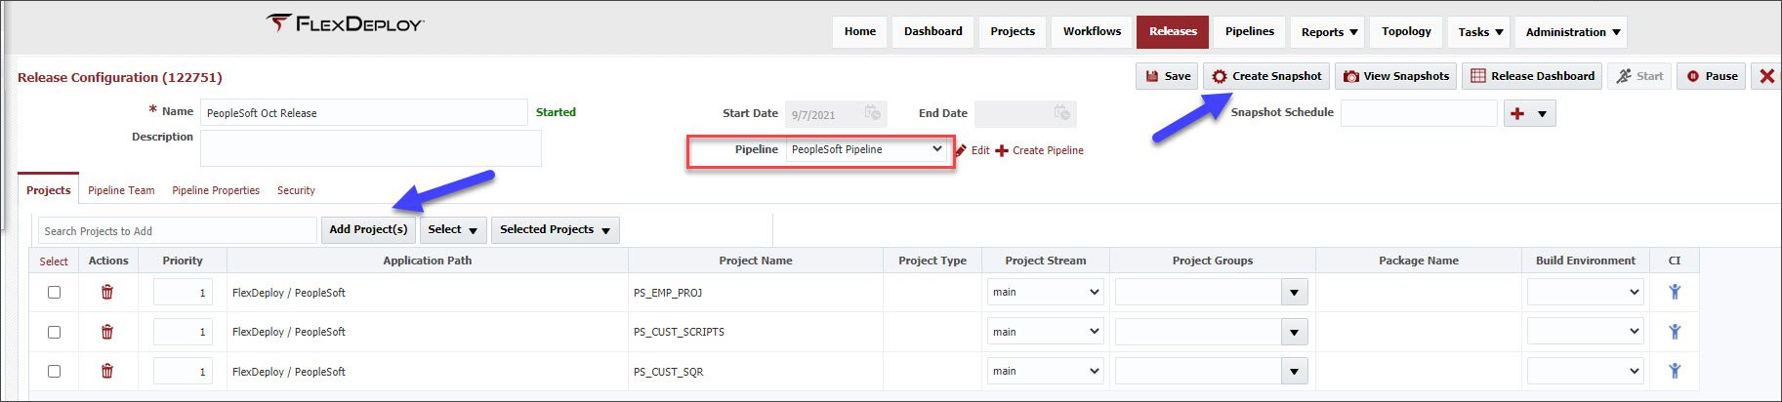Expand Project Groups dropdown for PS_CUST_SCRIPTS
Image resolution: width=1782 pixels, height=402 pixels.
pos(1294,332)
